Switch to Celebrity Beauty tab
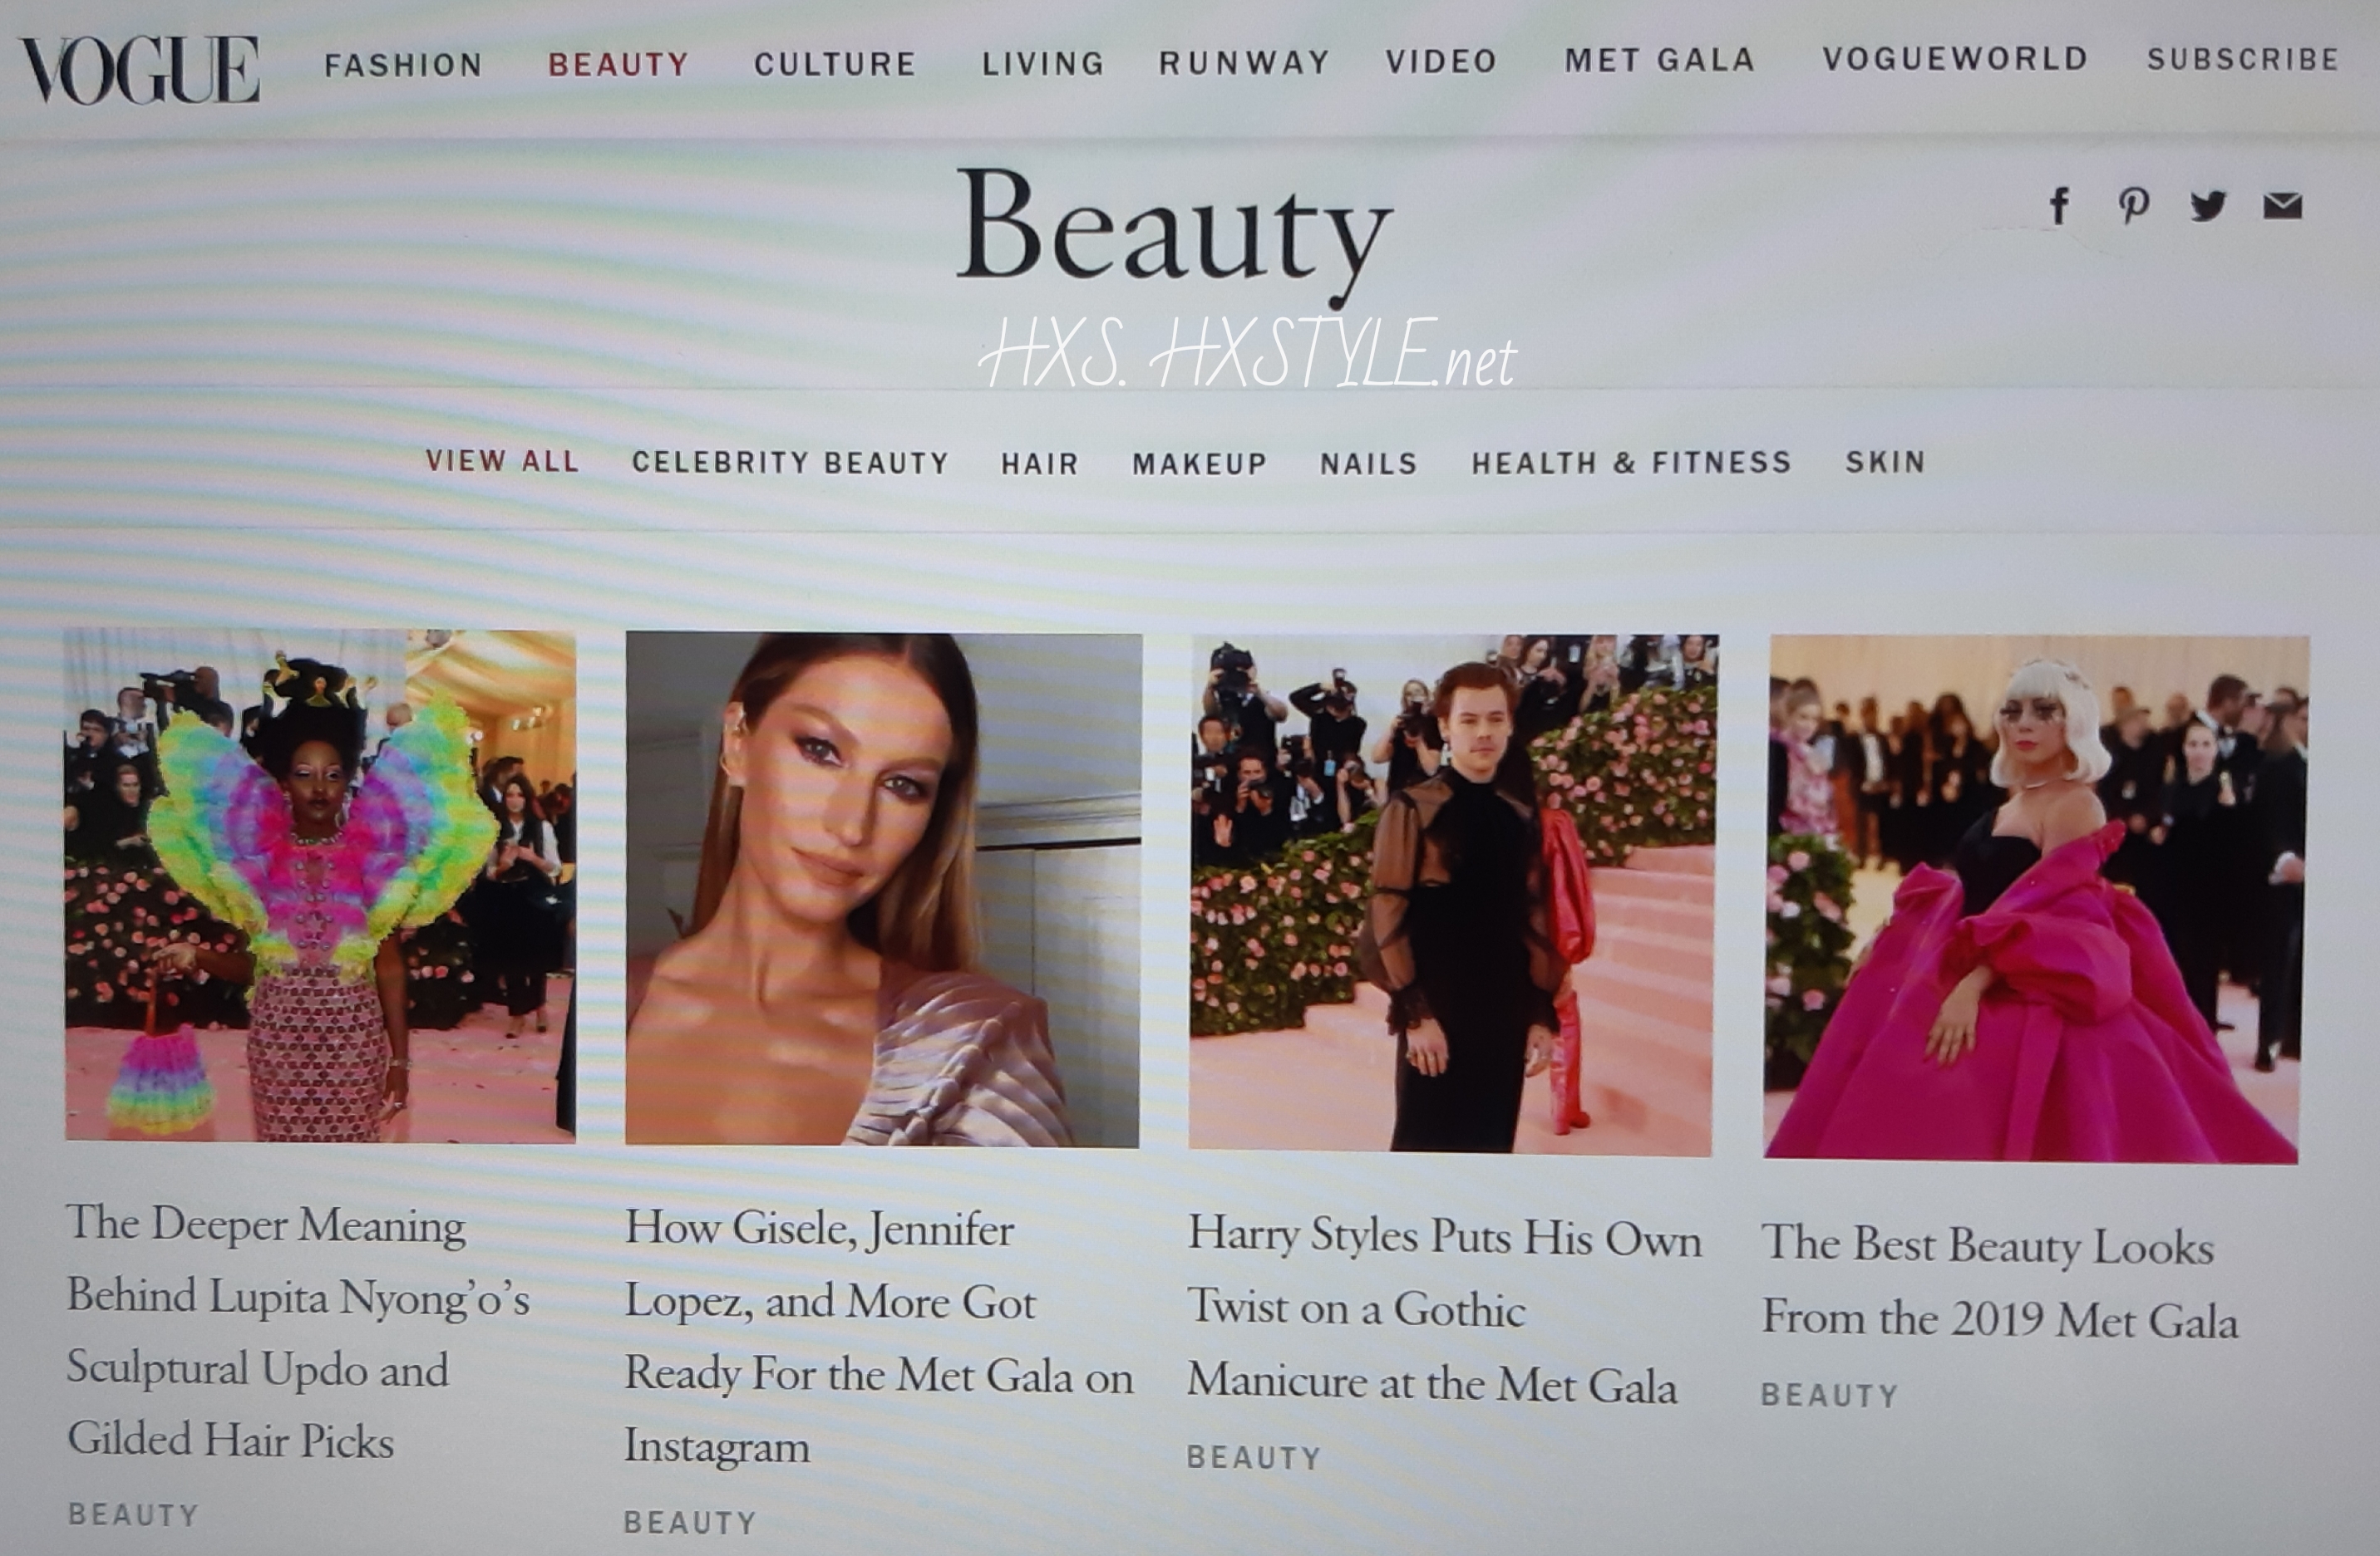 790,463
